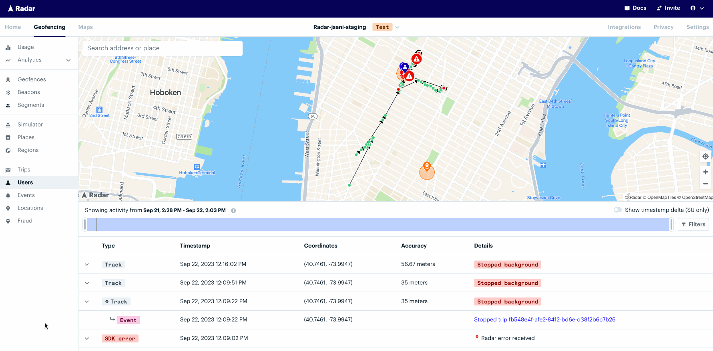Viewport: 713px width, 351px height.
Task: Click the blue user marker on map
Action: click(x=405, y=67)
